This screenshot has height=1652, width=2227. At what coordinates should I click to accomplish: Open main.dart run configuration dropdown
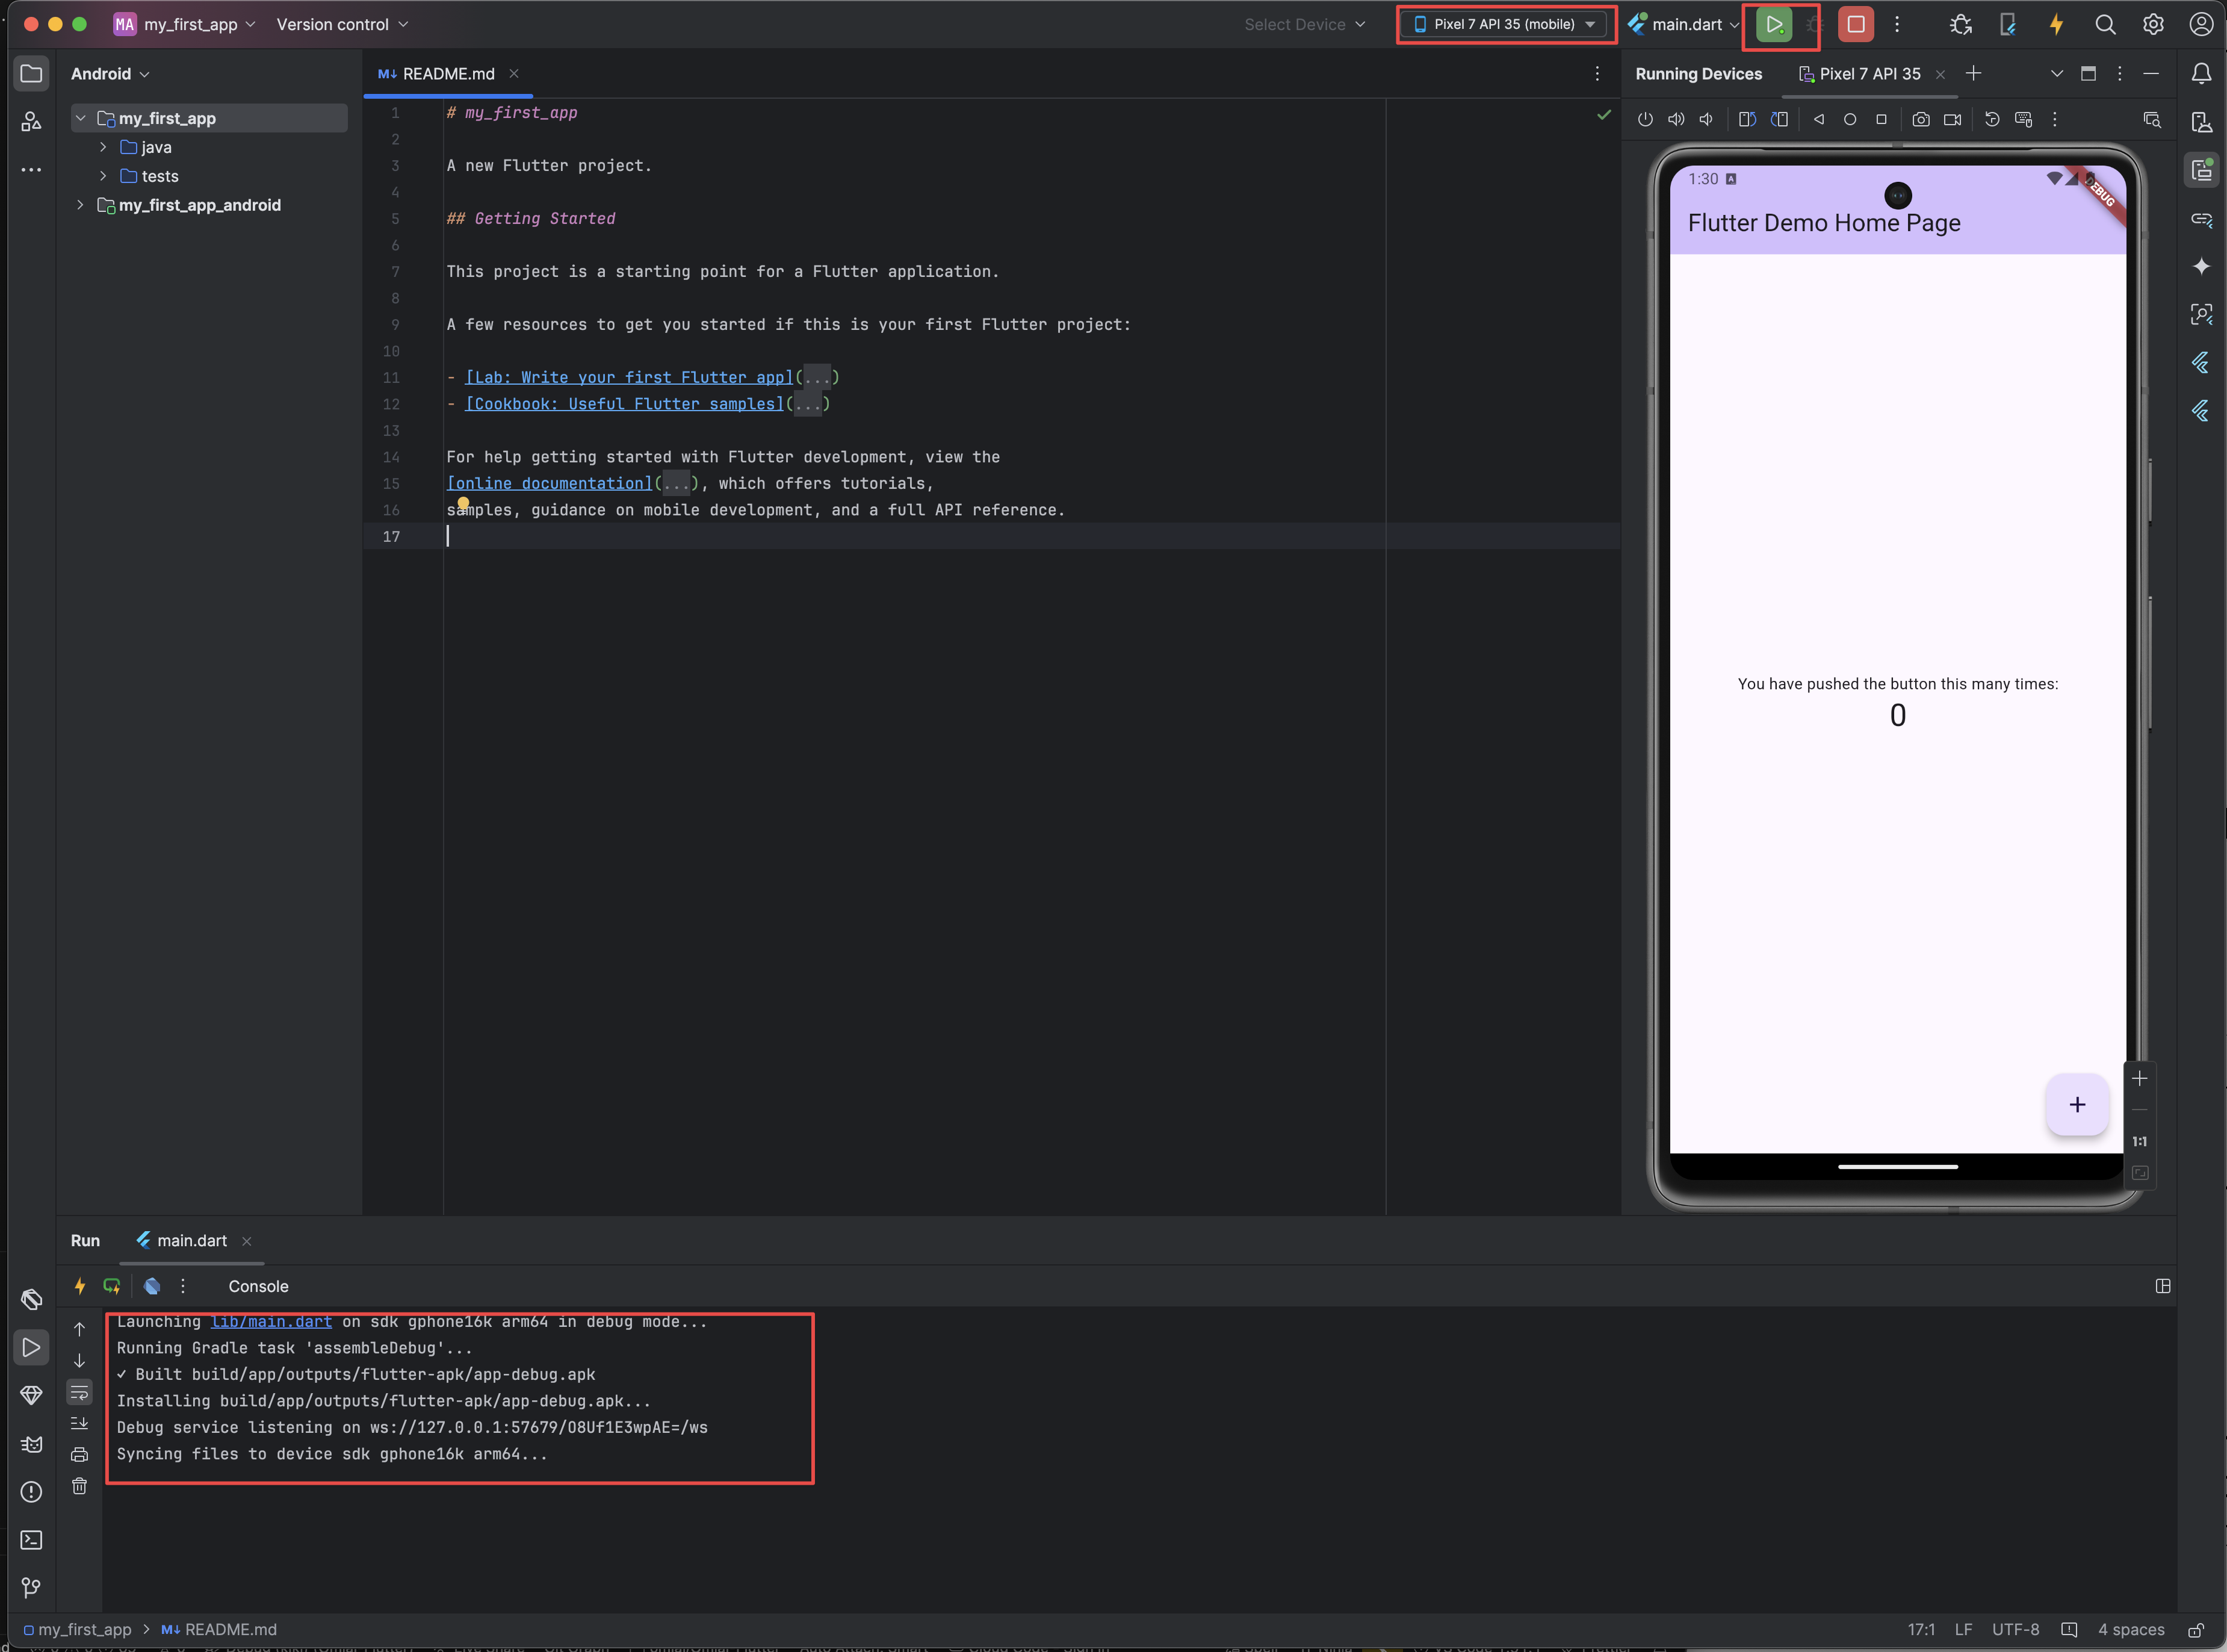tap(1684, 25)
